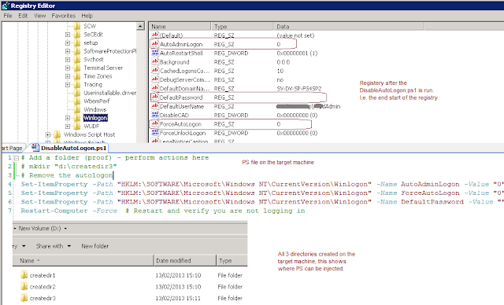
Task: Click the Registry Editor title bar icon
Action: (x=6, y=6)
